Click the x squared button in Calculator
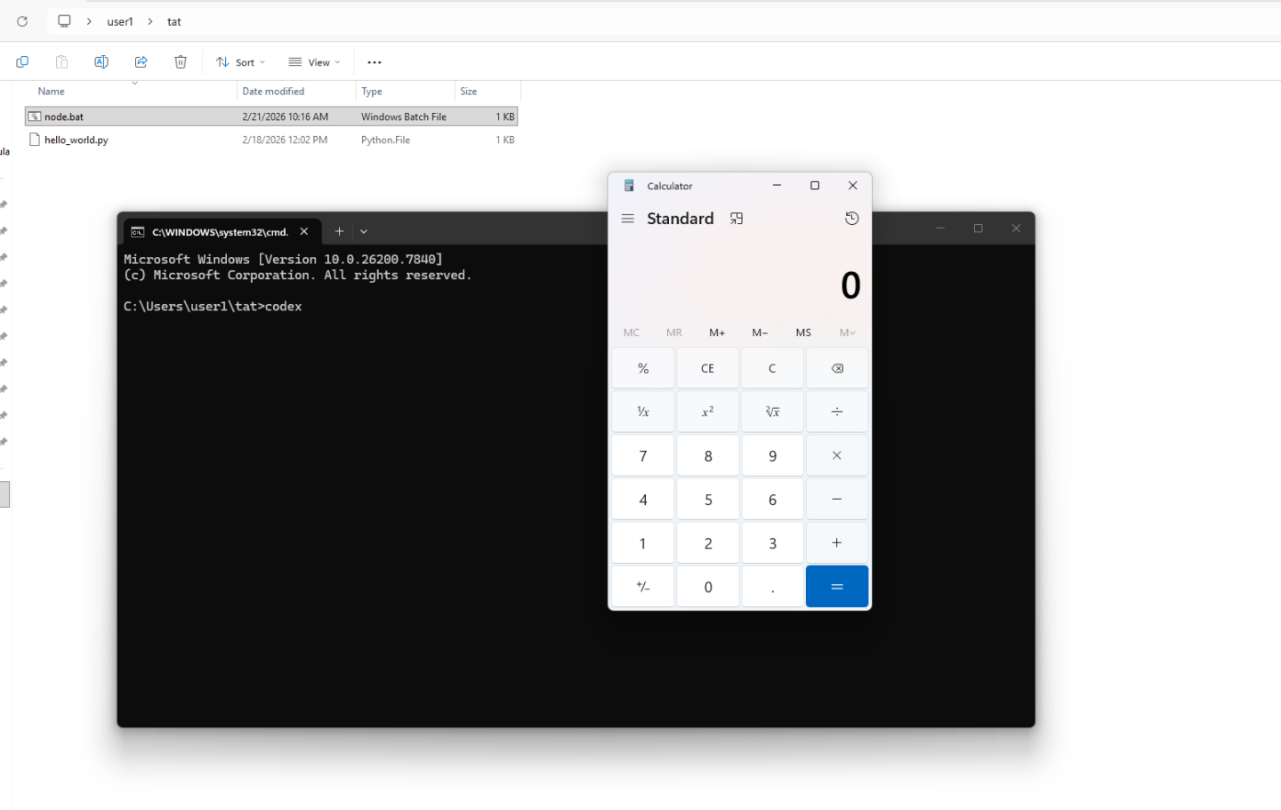The width and height of the screenshot is (1281, 810). (x=708, y=412)
